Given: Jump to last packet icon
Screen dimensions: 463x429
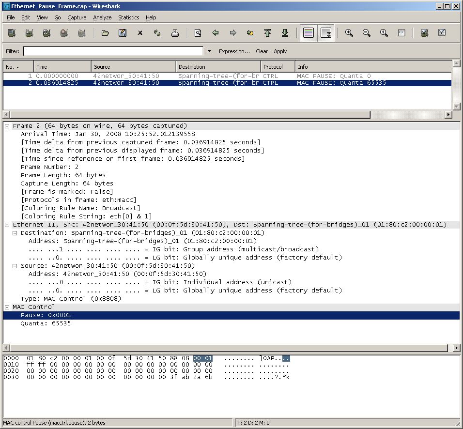Looking at the screenshot, I should [285, 33].
